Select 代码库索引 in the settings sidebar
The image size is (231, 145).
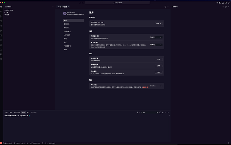[73, 46]
